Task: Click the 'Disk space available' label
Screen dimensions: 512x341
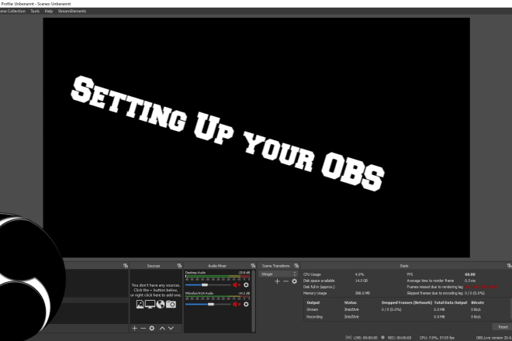Action: (x=319, y=281)
